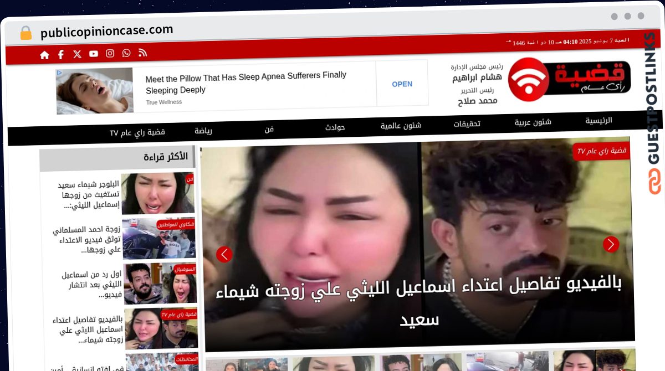Open the RSS feed icon
Image resolution: width=665 pixels, height=371 pixels.
point(142,53)
